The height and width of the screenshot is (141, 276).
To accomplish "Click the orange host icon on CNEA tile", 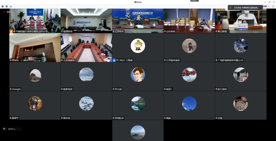I will [11, 31].
